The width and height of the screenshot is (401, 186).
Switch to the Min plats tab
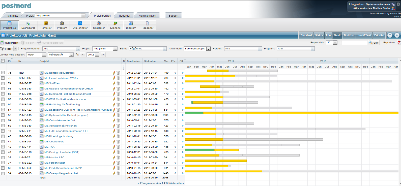click(x=13, y=16)
